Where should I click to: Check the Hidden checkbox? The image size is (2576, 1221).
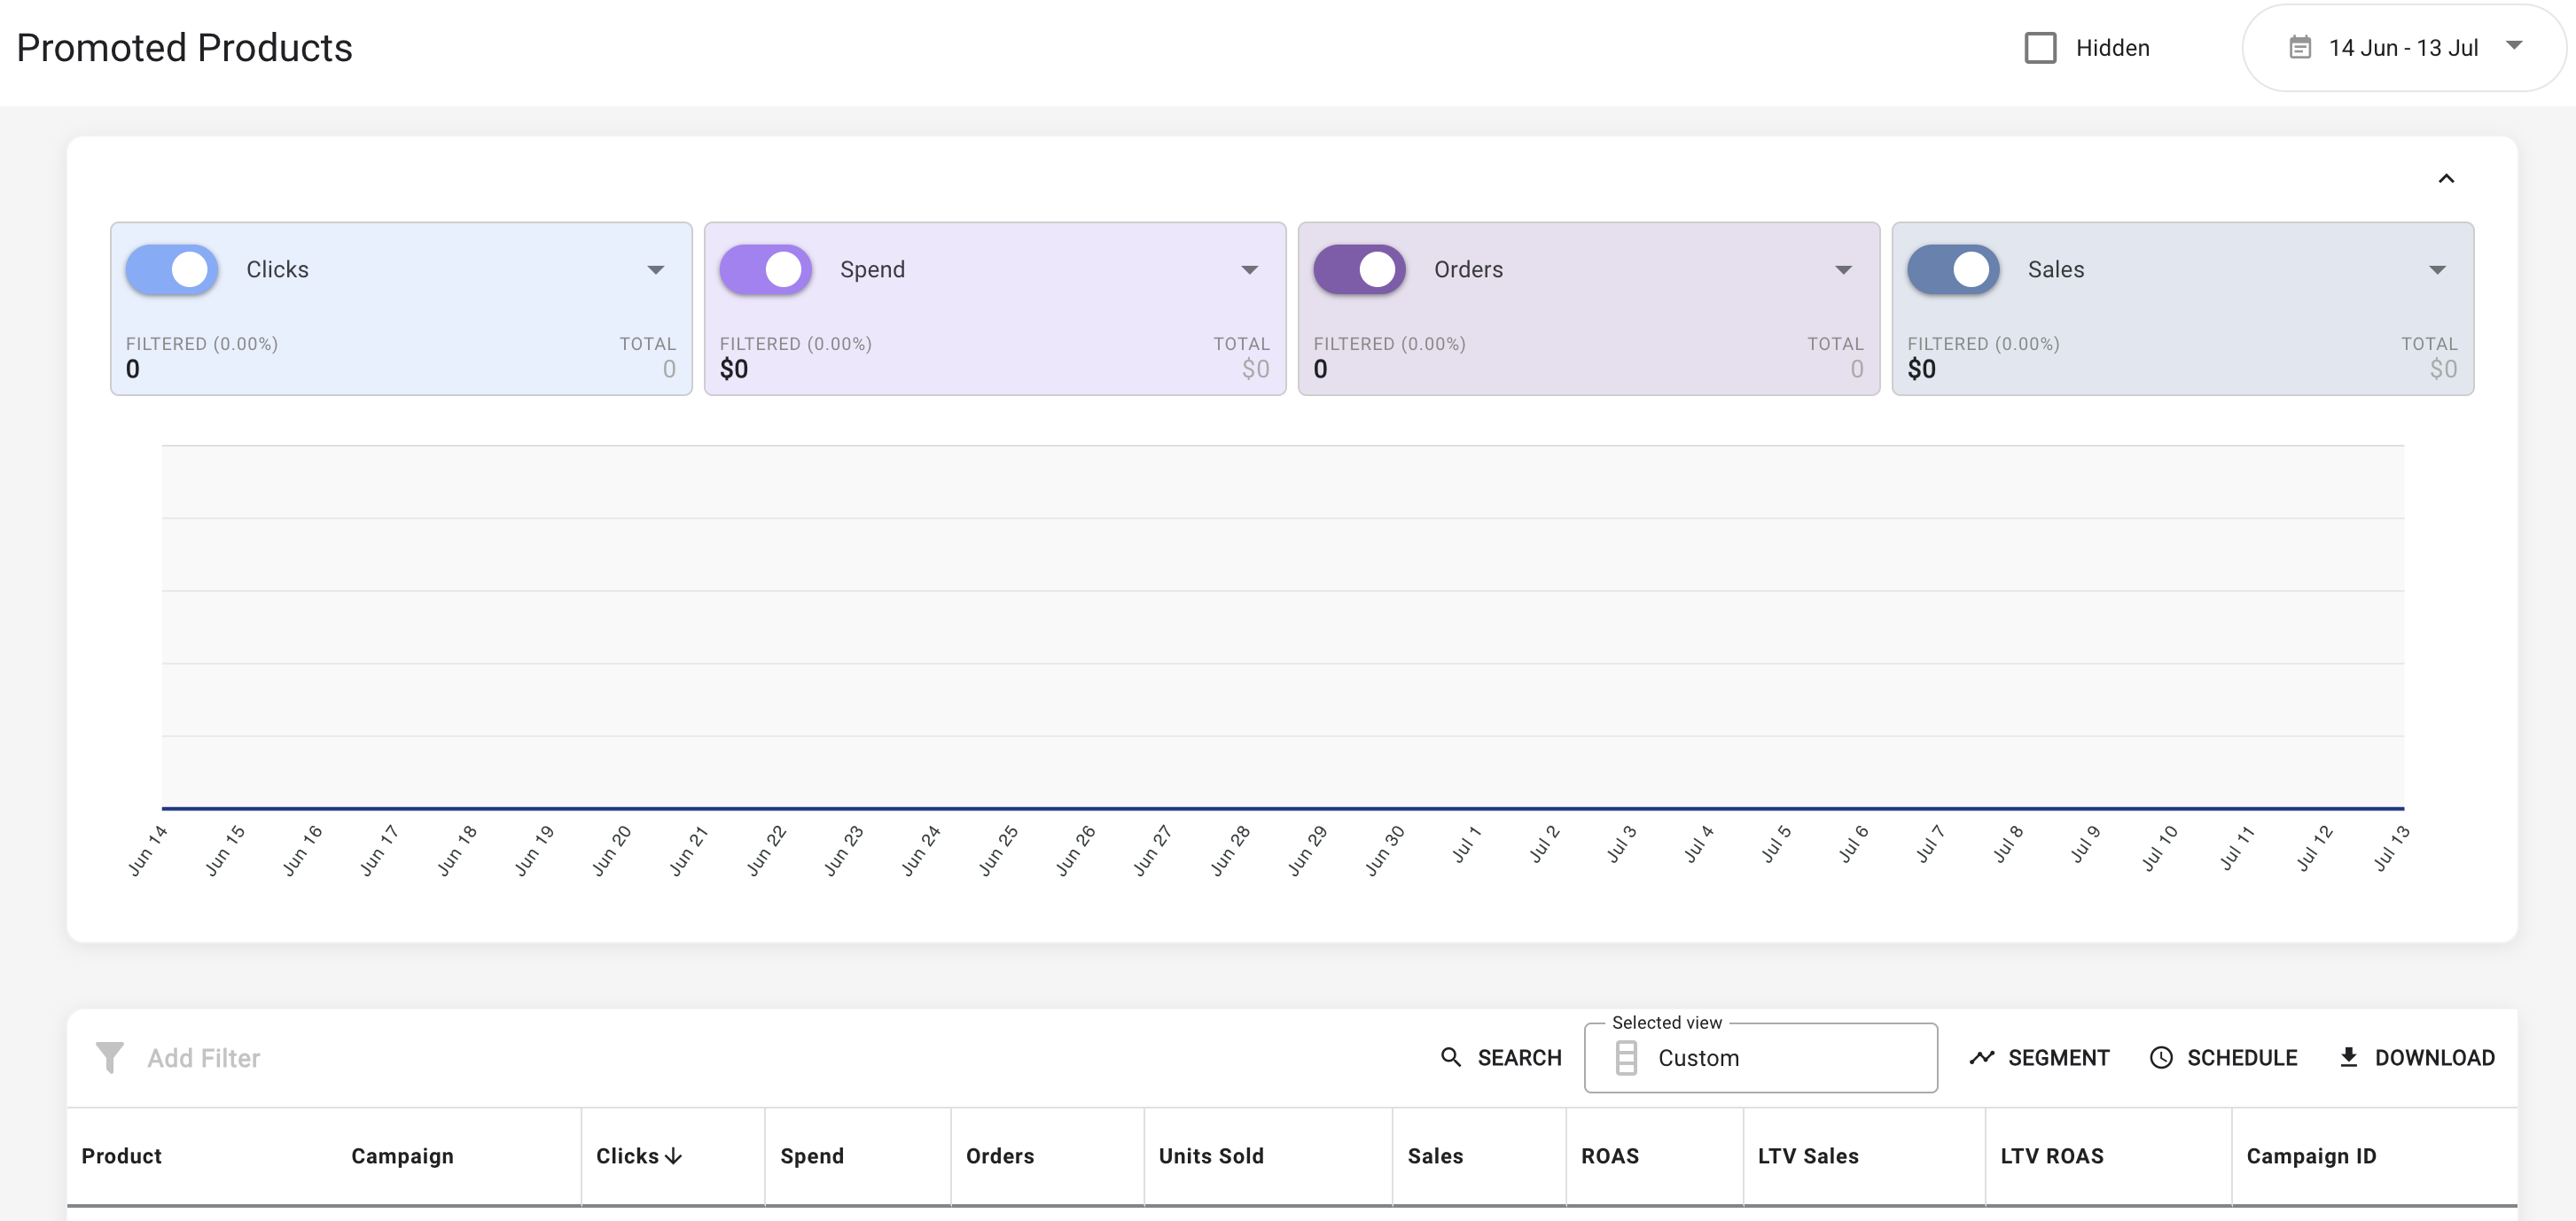(x=2040, y=48)
